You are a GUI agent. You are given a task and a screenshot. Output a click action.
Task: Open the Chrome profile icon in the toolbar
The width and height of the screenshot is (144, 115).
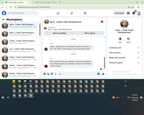click(138, 7)
